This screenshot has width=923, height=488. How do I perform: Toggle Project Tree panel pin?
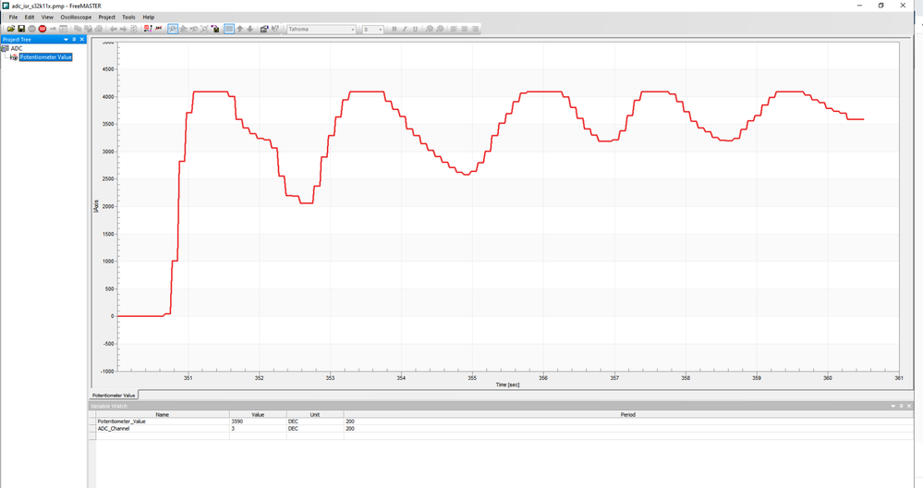(74, 40)
